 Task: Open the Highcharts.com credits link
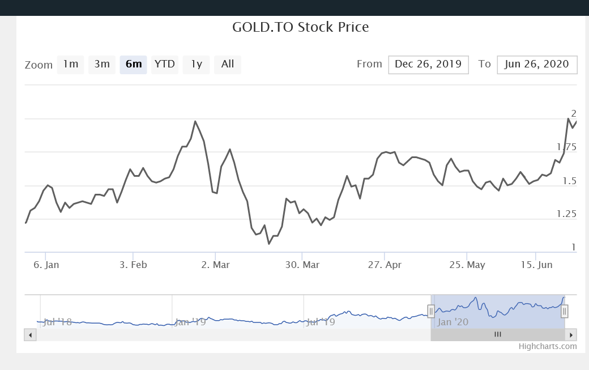click(x=548, y=346)
